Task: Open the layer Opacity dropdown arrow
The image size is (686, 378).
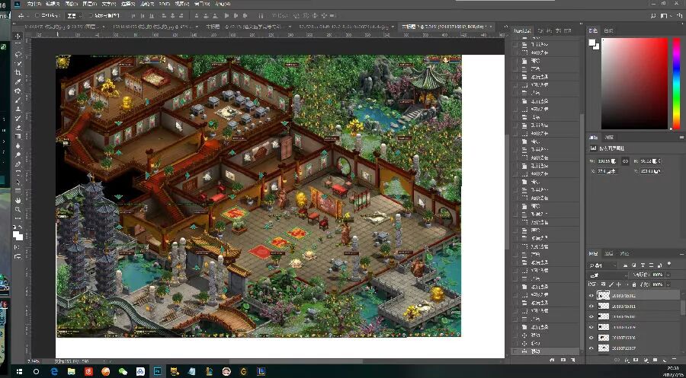Action: click(x=668, y=275)
